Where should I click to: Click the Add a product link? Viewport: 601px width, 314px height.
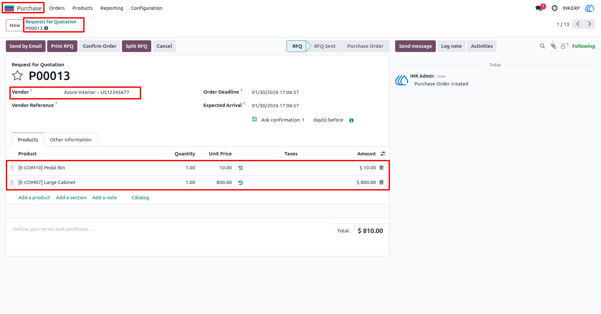point(34,198)
